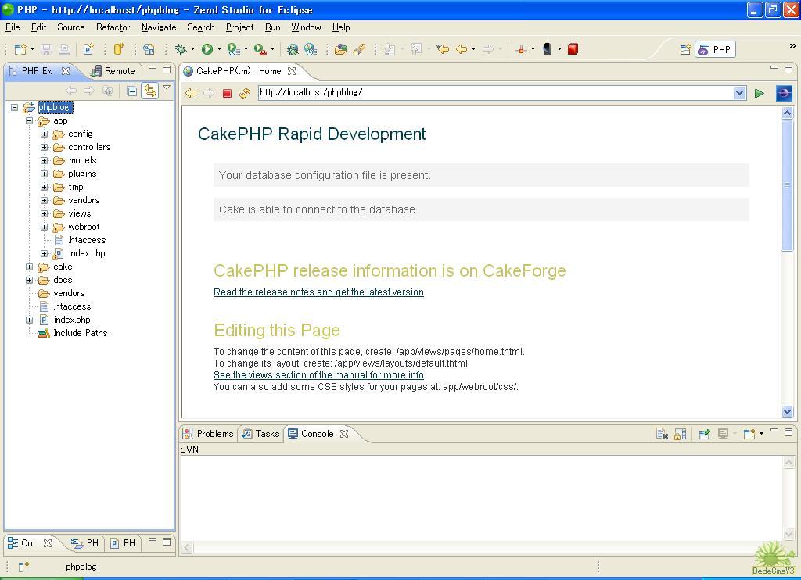Open the Navigate menu

159,27
